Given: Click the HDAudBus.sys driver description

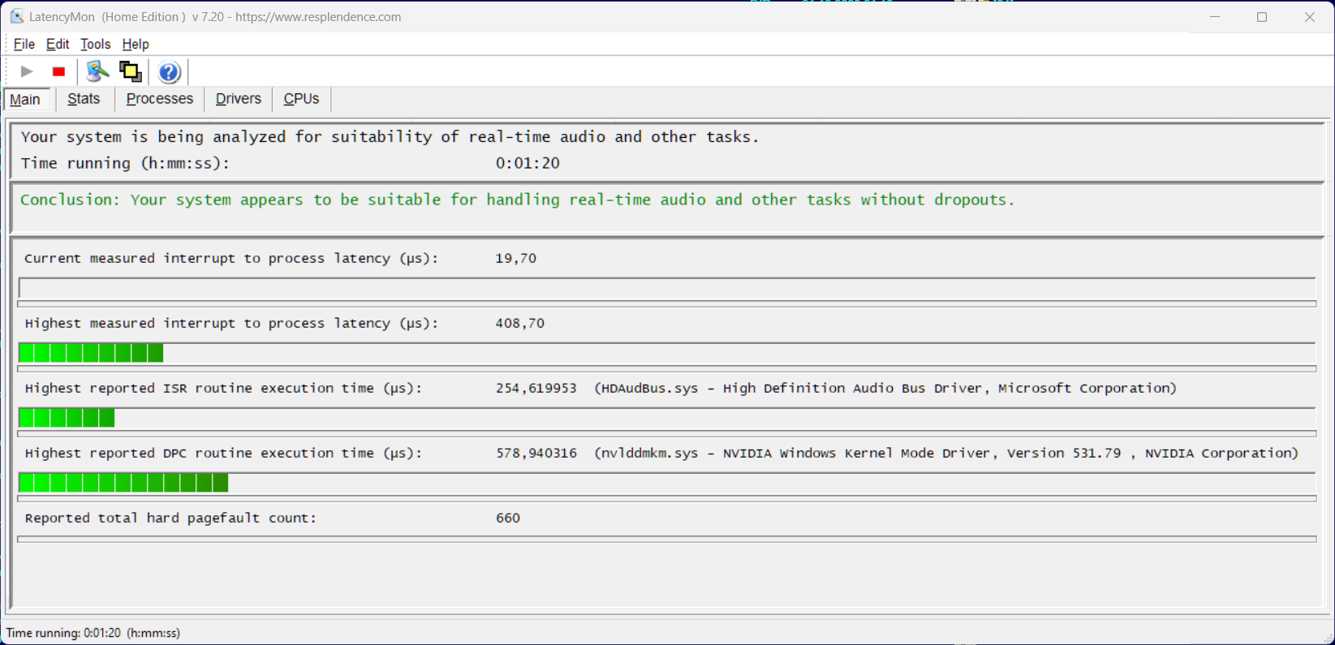Looking at the screenshot, I should click(x=885, y=389).
